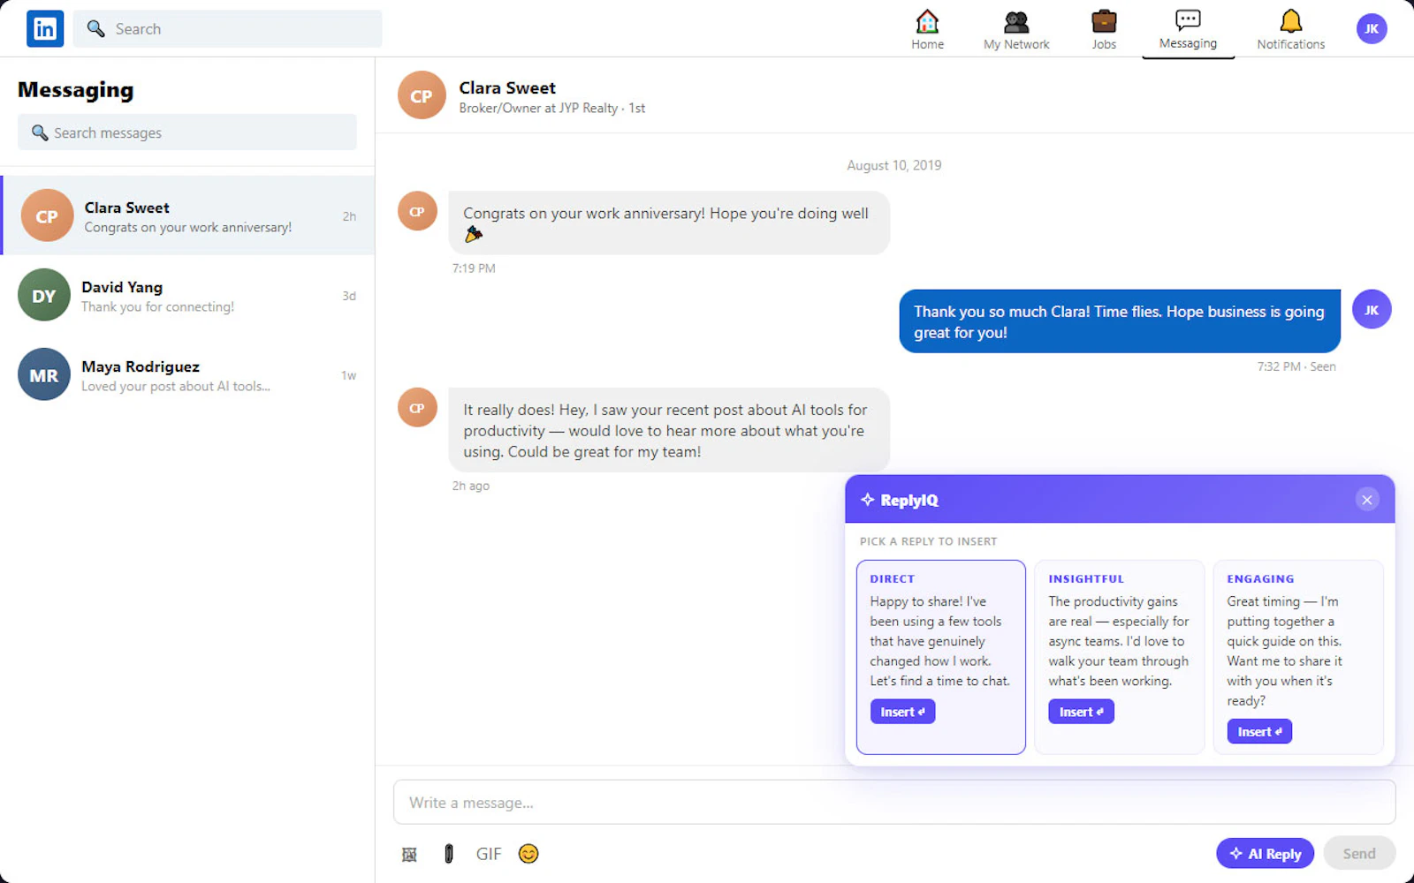
Task: Click the Send button
Action: pos(1359,853)
